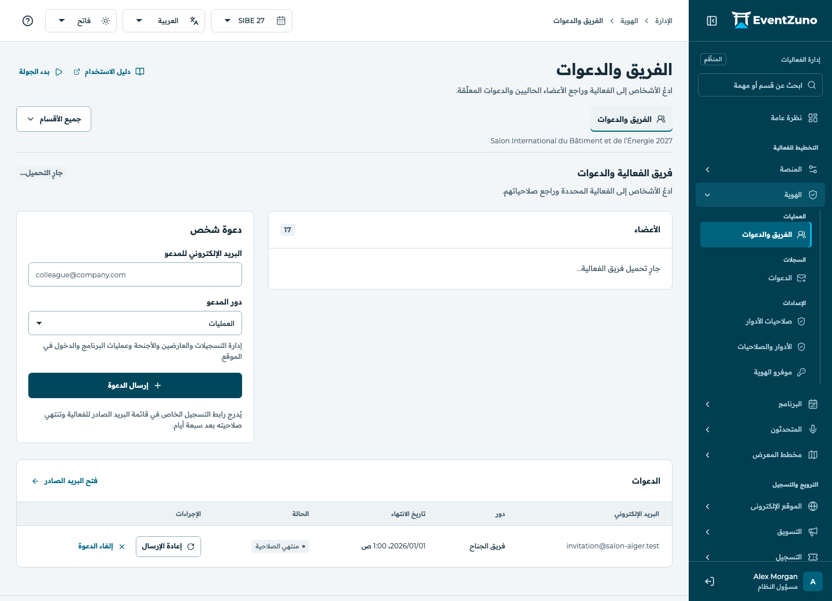
Task: Click the sun icon for theme فاتح
Action: pos(106,21)
